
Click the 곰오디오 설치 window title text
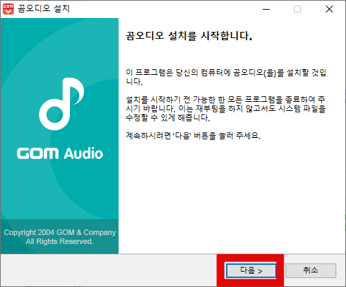[44, 9]
